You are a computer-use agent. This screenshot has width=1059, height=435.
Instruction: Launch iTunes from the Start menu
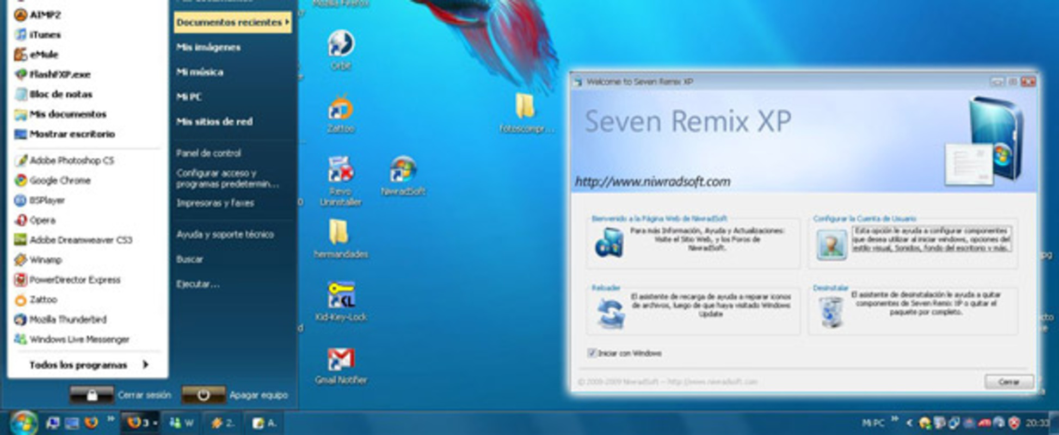(x=38, y=35)
